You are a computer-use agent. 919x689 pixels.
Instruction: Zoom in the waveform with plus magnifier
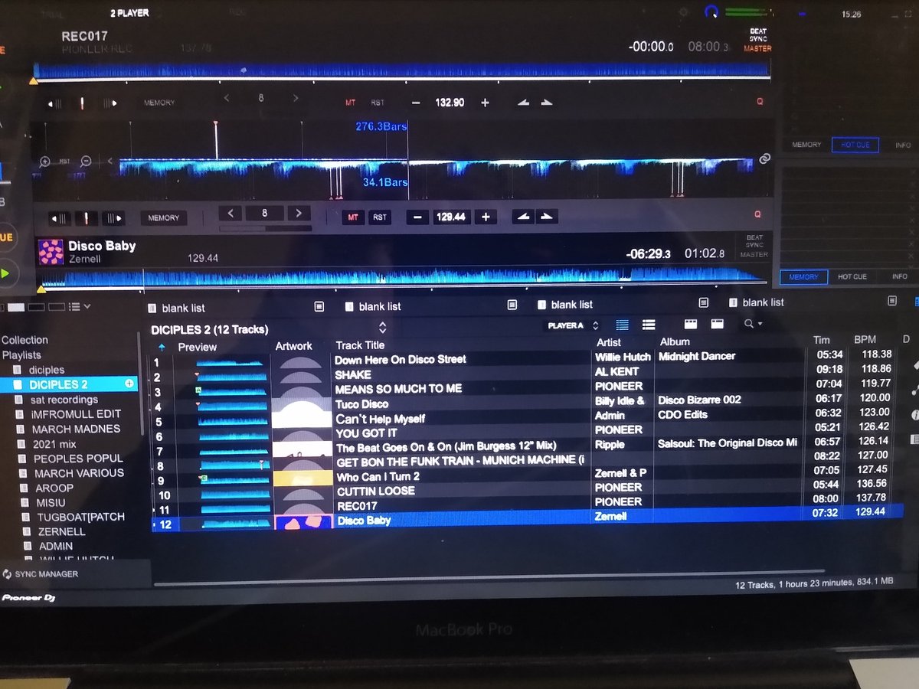(45, 162)
